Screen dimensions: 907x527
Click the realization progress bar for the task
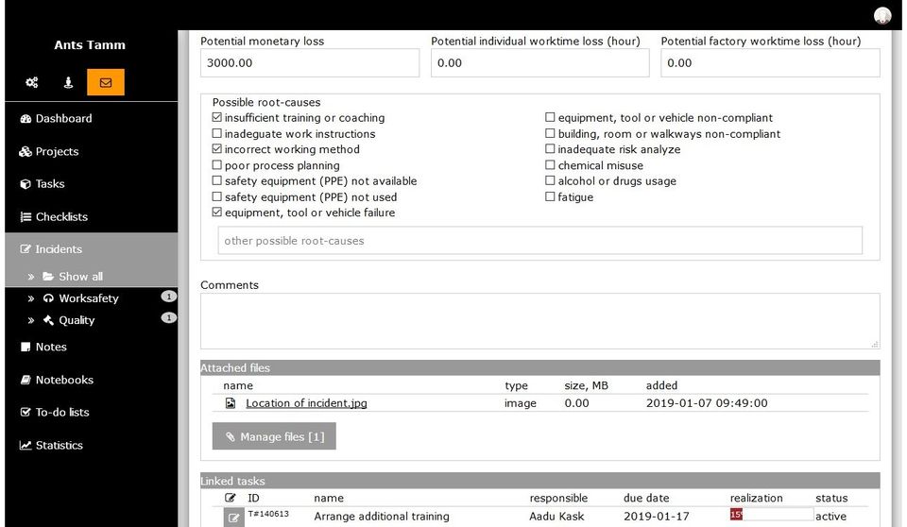coord(771,515)
